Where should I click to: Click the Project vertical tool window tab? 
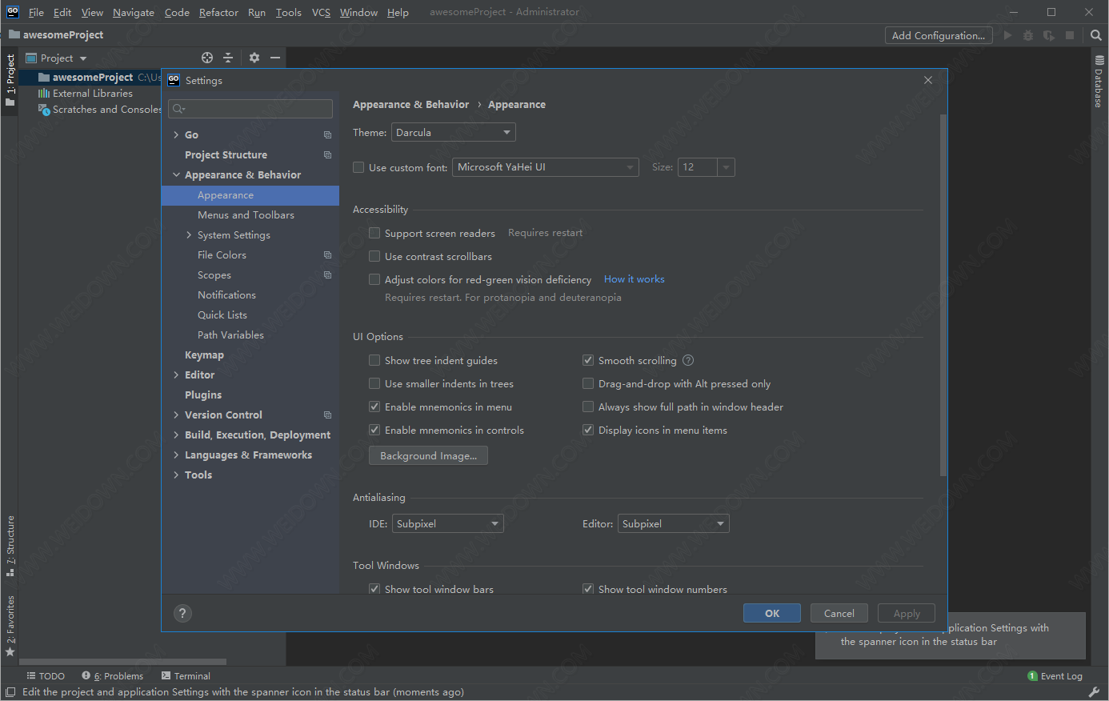coord(10,80)
